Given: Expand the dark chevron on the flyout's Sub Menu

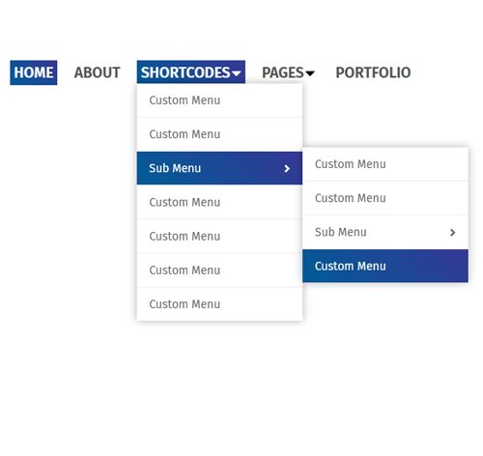Looking at the screenshot, I should point(453,233).
